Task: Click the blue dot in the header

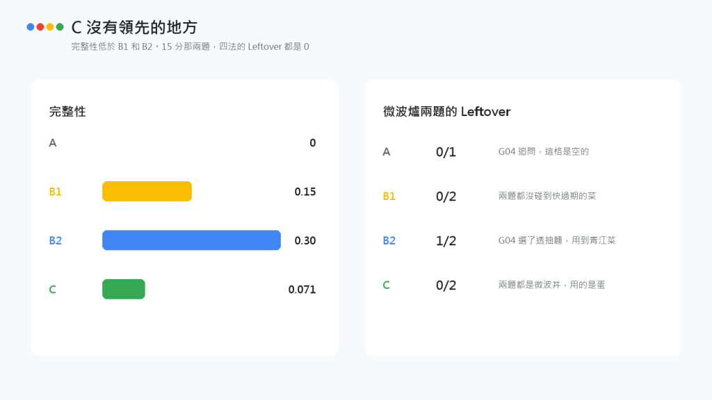Action: [x=31, y=27]
